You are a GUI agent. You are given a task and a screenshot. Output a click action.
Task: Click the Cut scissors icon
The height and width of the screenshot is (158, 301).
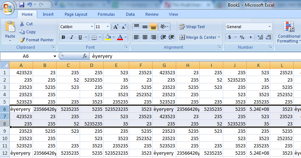point(22,24)
